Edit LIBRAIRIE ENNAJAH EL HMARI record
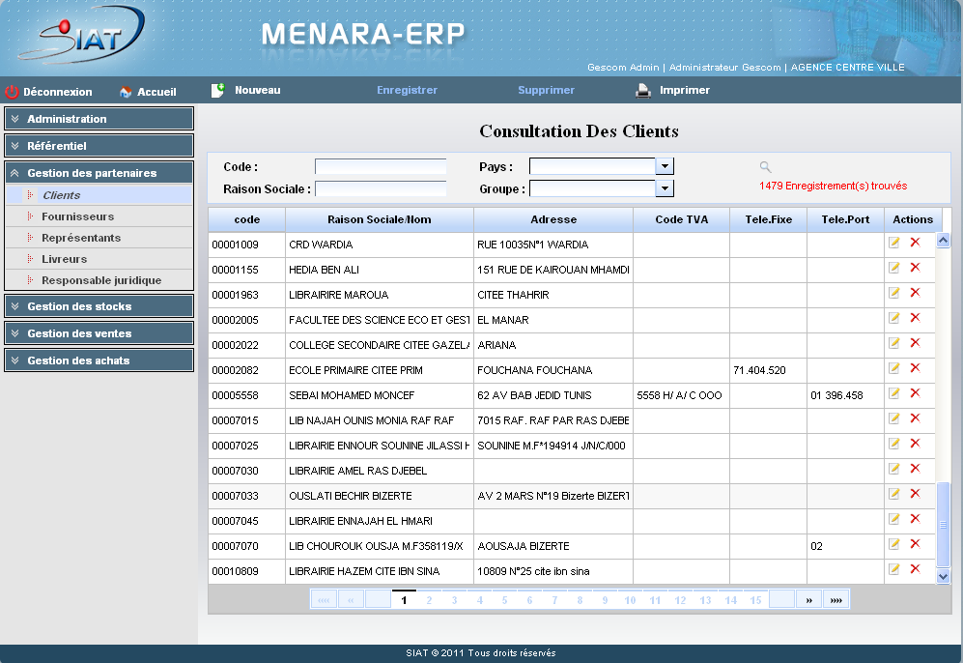Image resolution: width=963 pixels, height=663 pixels. pyautogui.click(x=894, y=519)
